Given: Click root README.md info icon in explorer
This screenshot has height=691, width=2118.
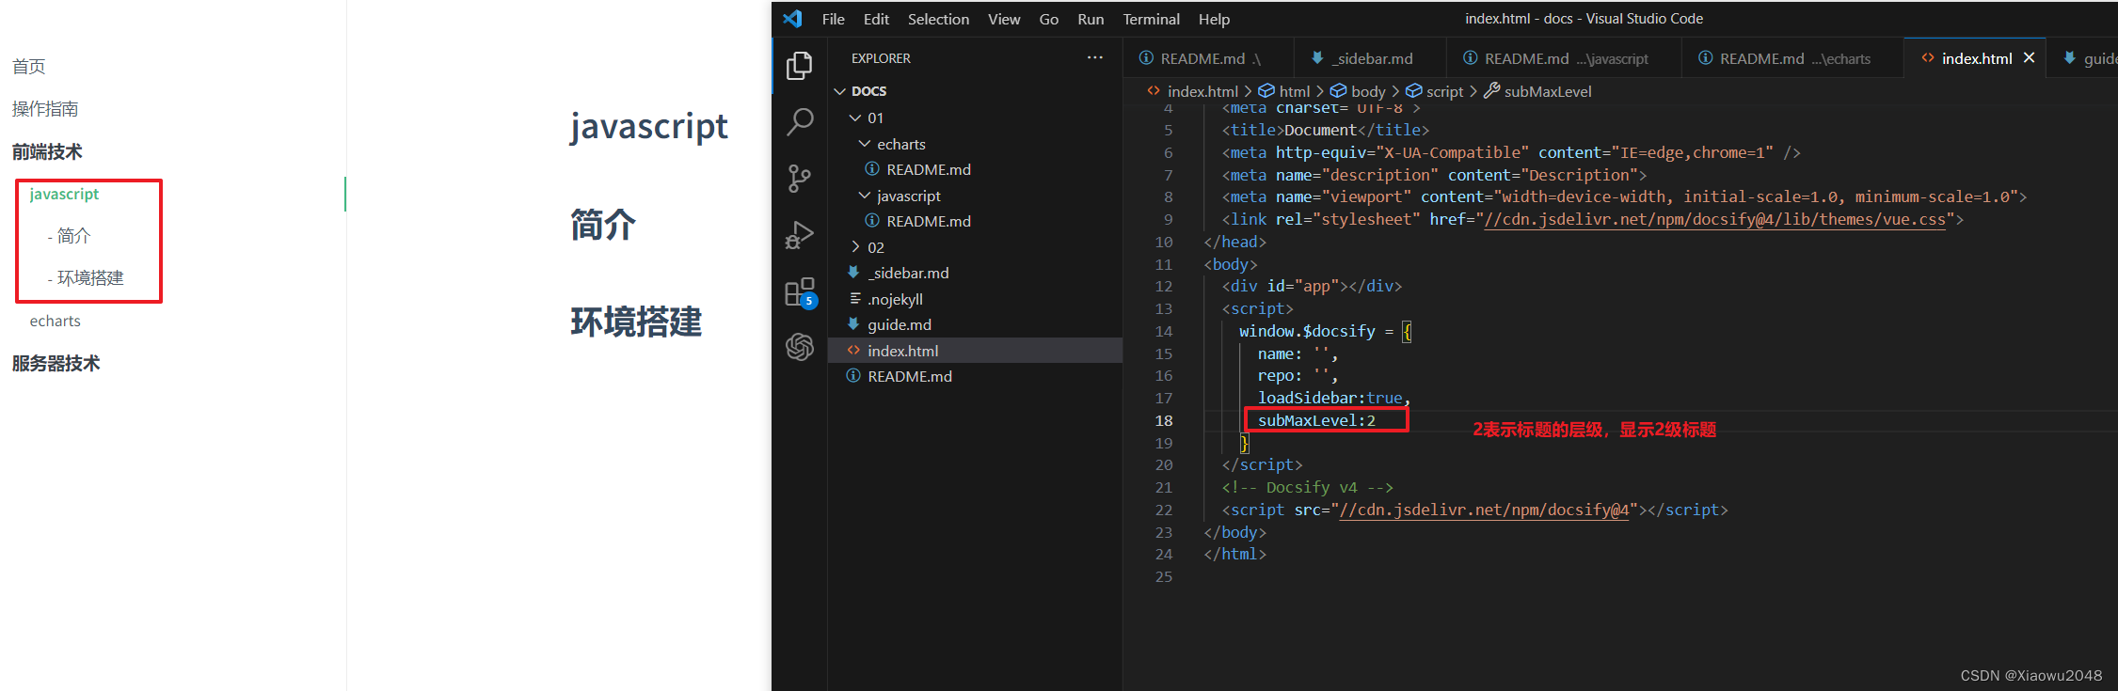Looking at the screenshot, I should (853, 376).
